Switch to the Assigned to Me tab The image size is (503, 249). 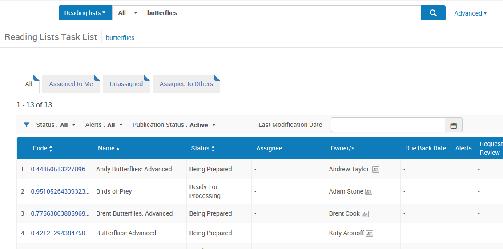tap(71, 84)
